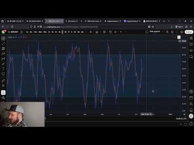Select the 1h timeframe
Viewport: 194px width, 145px height.
tap(49, 32)
